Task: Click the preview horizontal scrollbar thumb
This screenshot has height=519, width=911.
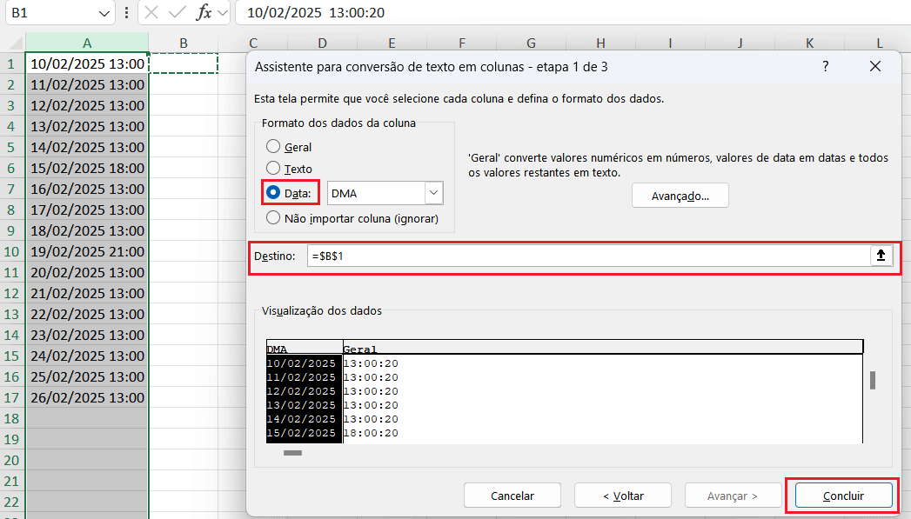Action: (293, 453)
